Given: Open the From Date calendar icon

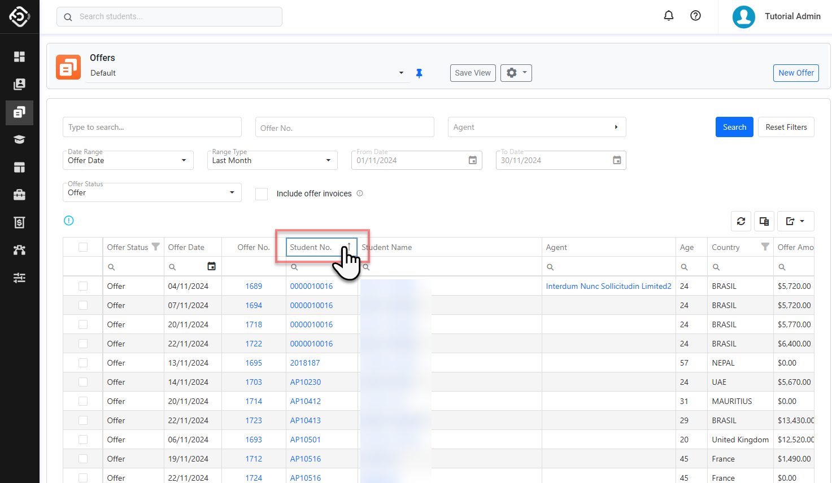Looking at the screenshot, I should (x=473, y=160).
